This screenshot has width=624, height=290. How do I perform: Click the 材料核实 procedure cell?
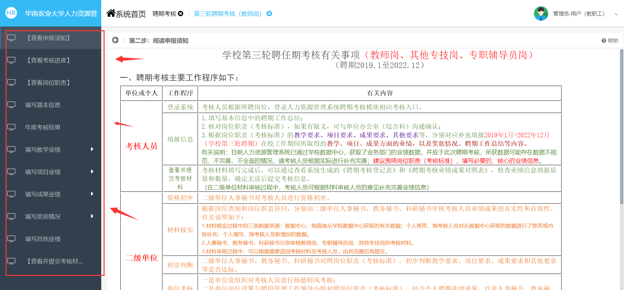coord(180,230)
